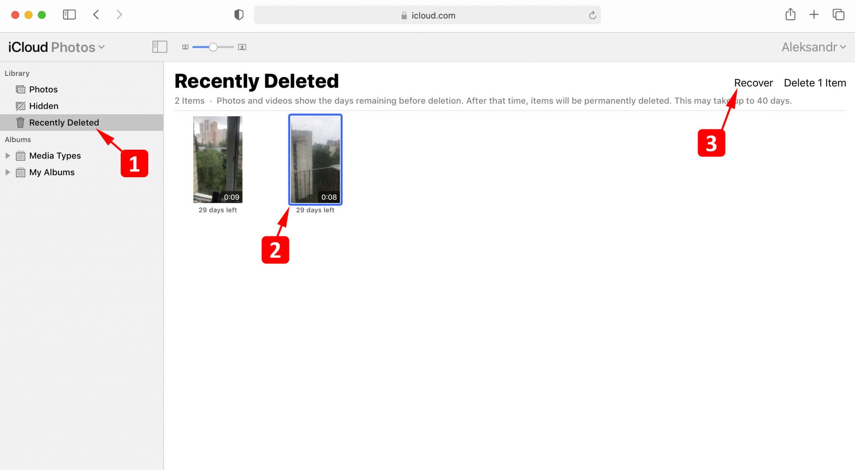Click the Recover button
Screen dimensions: 855x470
(753, 83)
